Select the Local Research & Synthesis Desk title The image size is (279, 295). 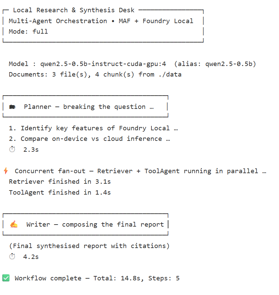click(73, 10)
